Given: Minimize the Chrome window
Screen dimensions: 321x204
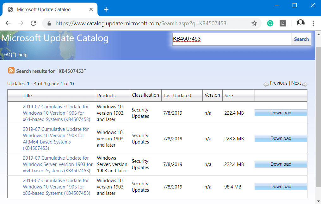Looking at the screenshot, I should coord(277,5).
